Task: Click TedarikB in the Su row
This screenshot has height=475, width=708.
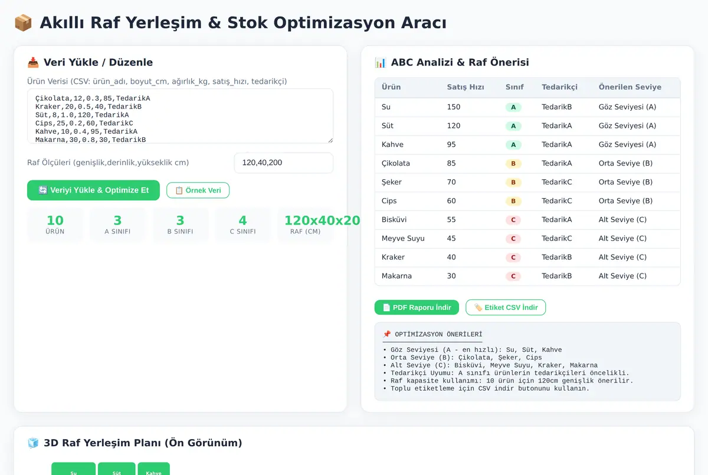Action: (x=557, y=107)
